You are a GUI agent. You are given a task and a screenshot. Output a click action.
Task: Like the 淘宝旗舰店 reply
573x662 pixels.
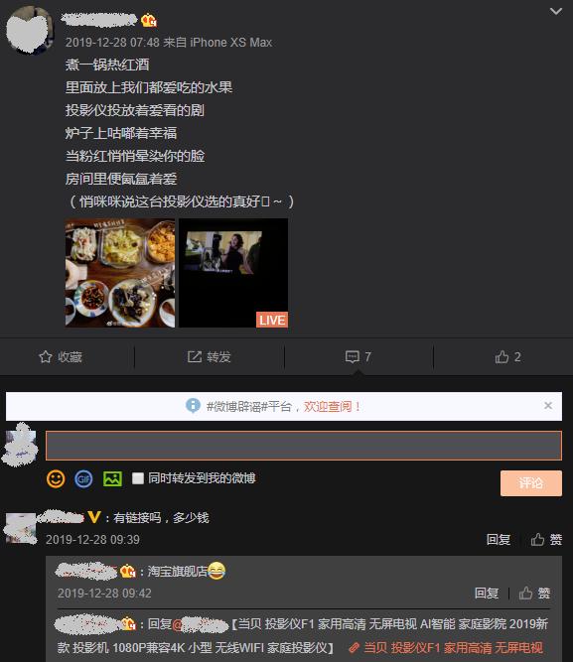click(534, 594)
